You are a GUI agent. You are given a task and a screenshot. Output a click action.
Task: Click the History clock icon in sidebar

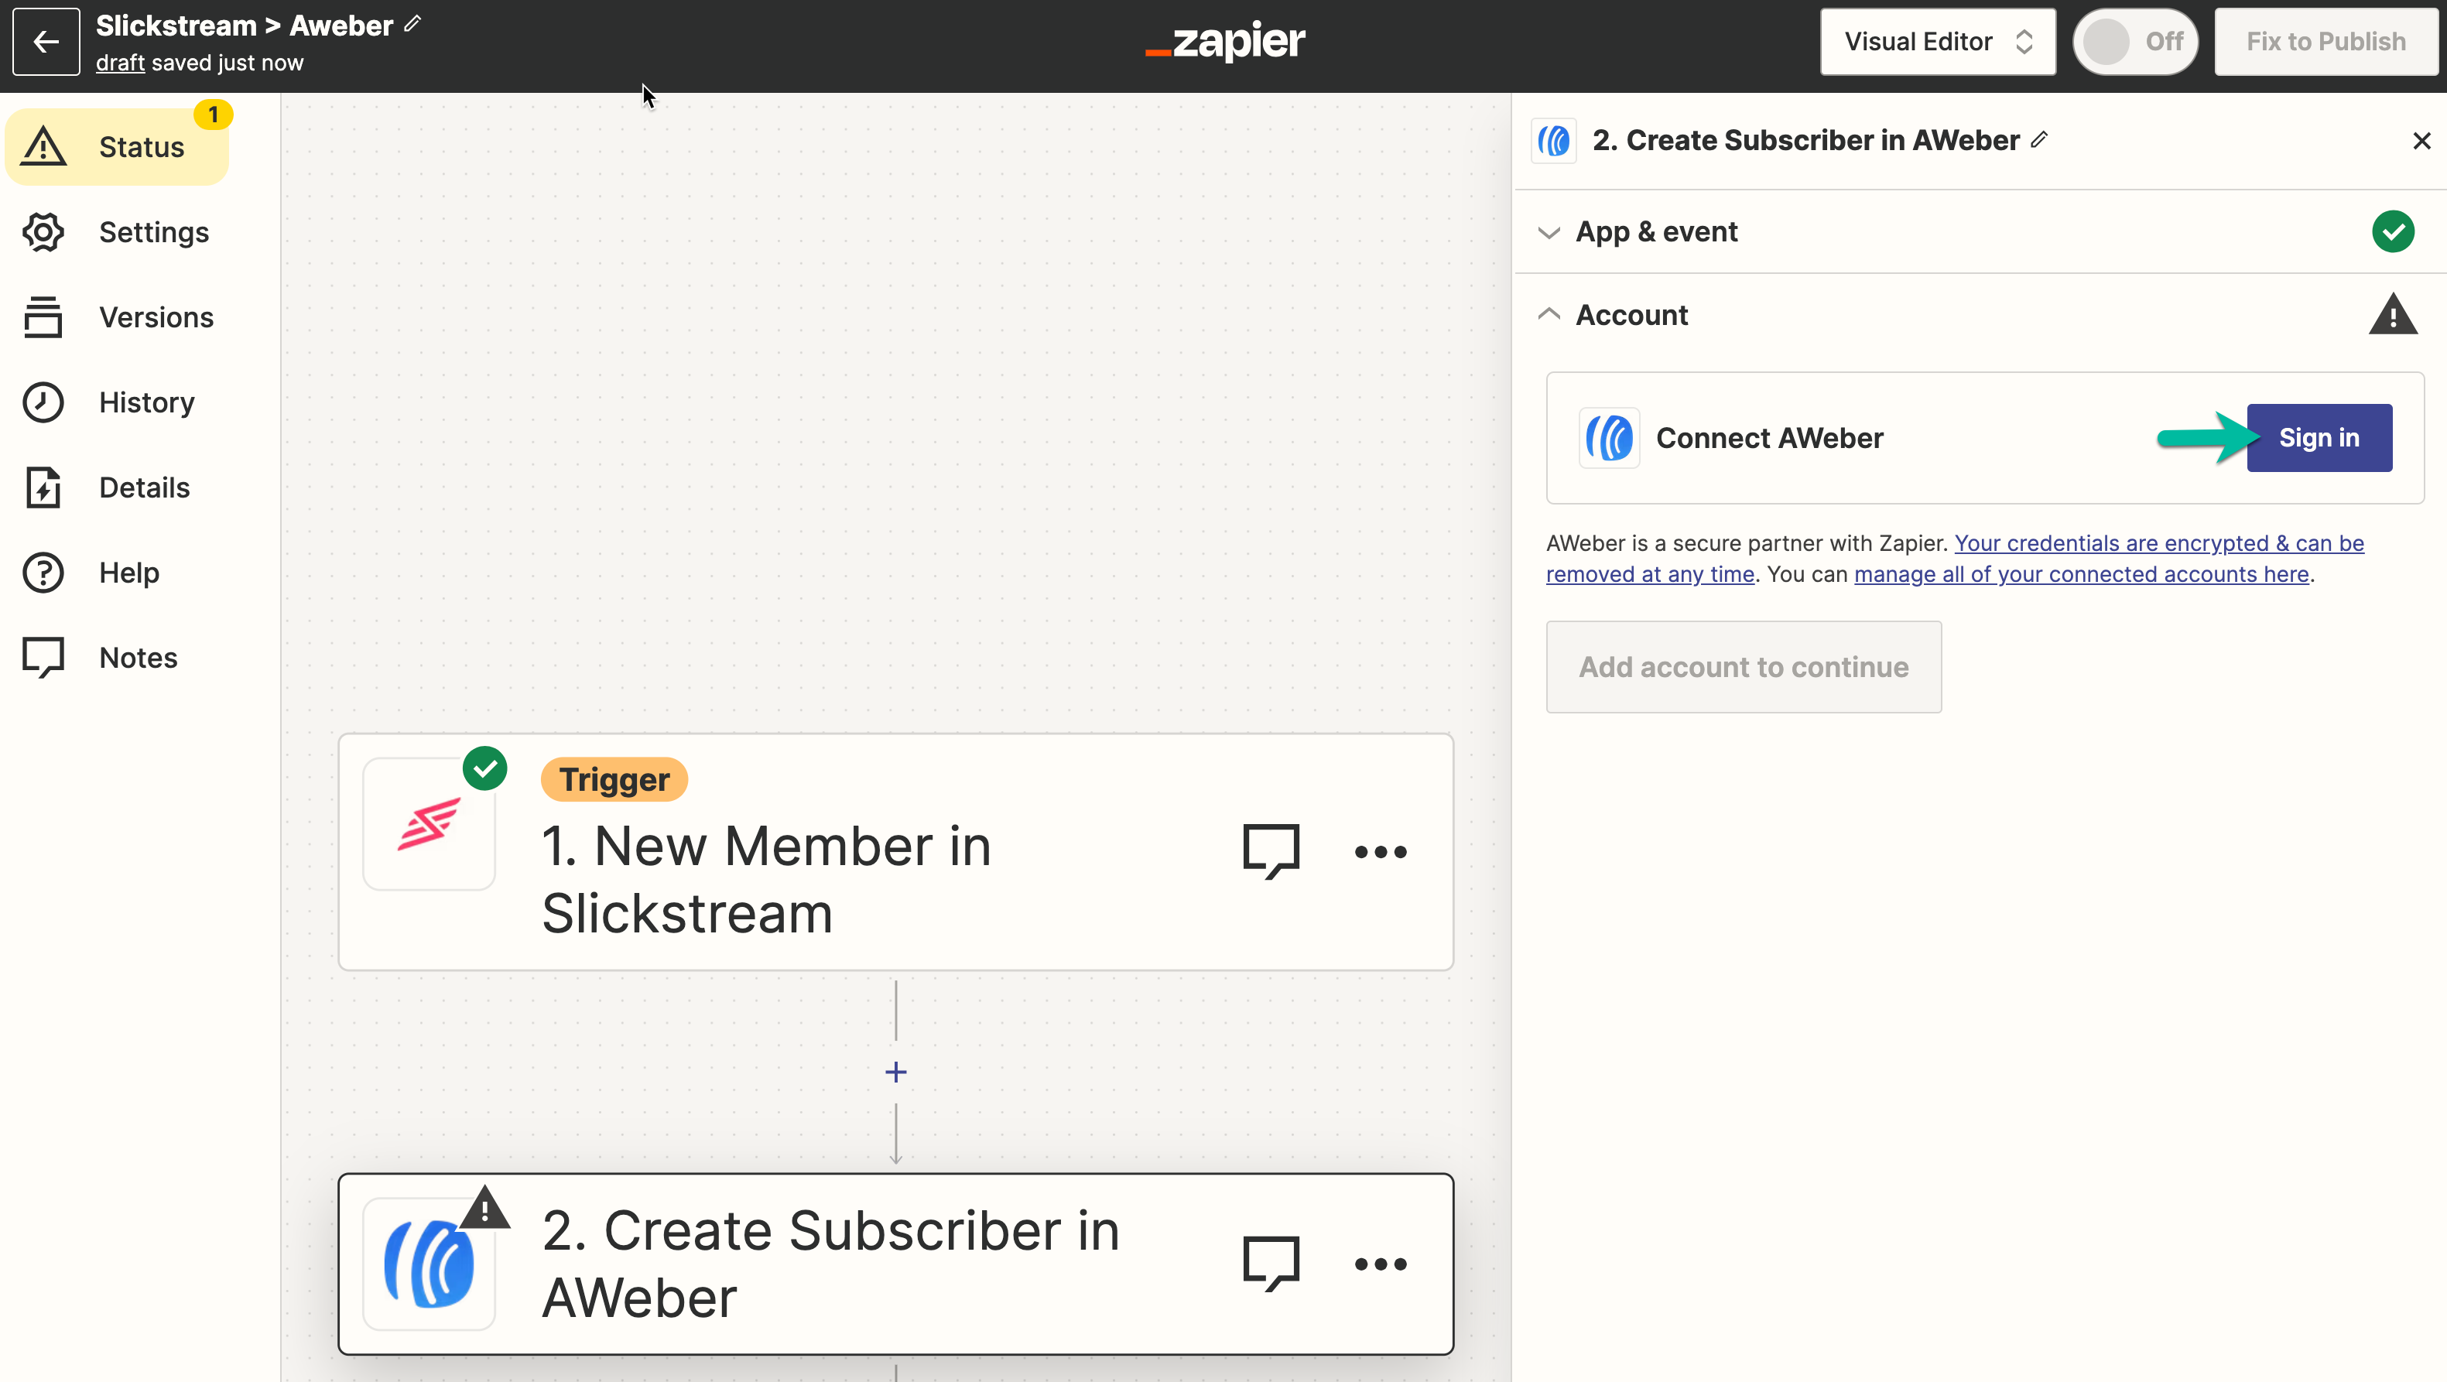tap(42, 402)
